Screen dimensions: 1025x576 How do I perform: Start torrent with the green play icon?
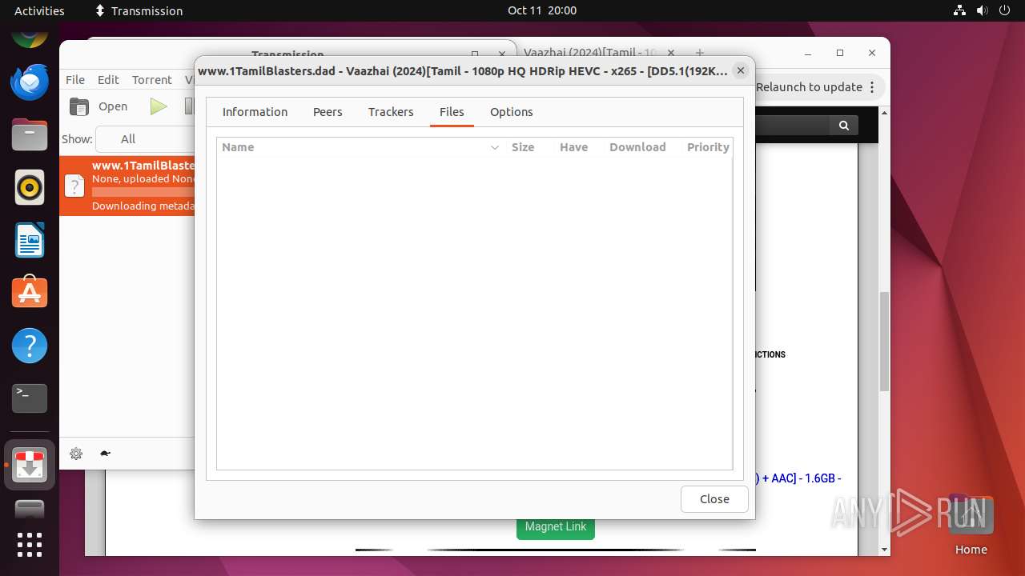pyautogui.click(x=159, y=106)
